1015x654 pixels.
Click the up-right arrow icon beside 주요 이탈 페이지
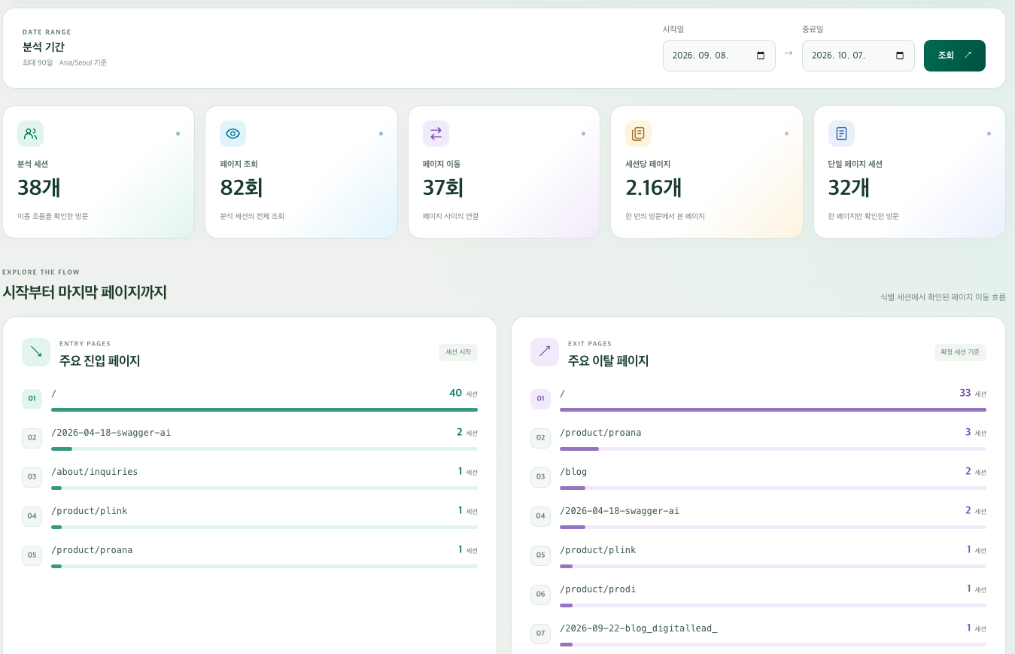tap(545, 352)
